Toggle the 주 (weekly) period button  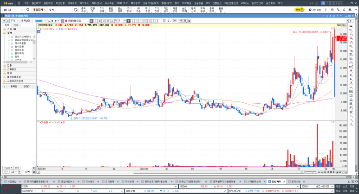pos(96,21)
